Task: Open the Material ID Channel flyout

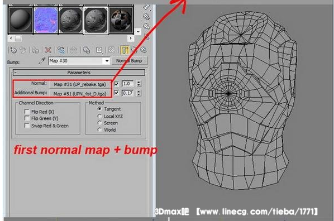Action: point(99,50)
